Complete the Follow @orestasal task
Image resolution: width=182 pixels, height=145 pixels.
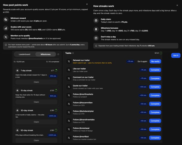tap(155, 129)
